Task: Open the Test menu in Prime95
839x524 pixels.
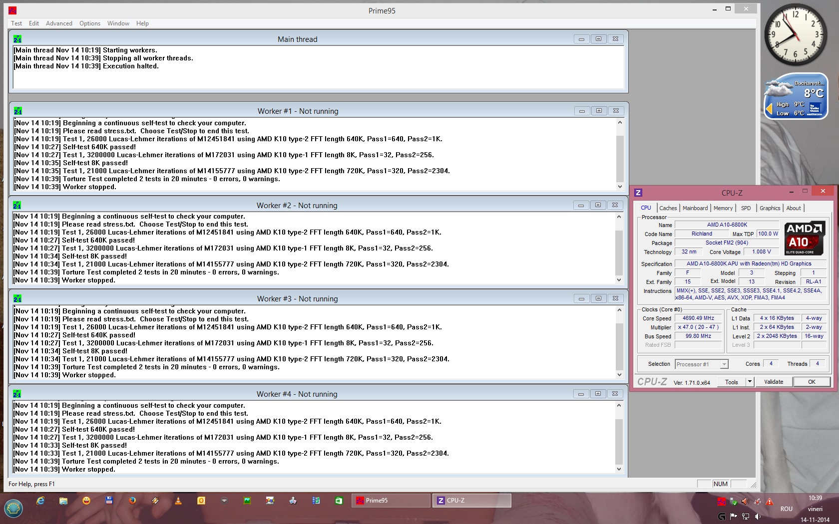Action: pos(16,23)
